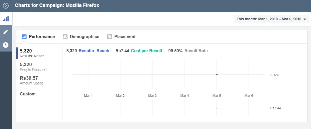Click the Demographics people icon
The width and height of the screenshot is (311, 129).
pyautogui.click(x=65, y=37)
